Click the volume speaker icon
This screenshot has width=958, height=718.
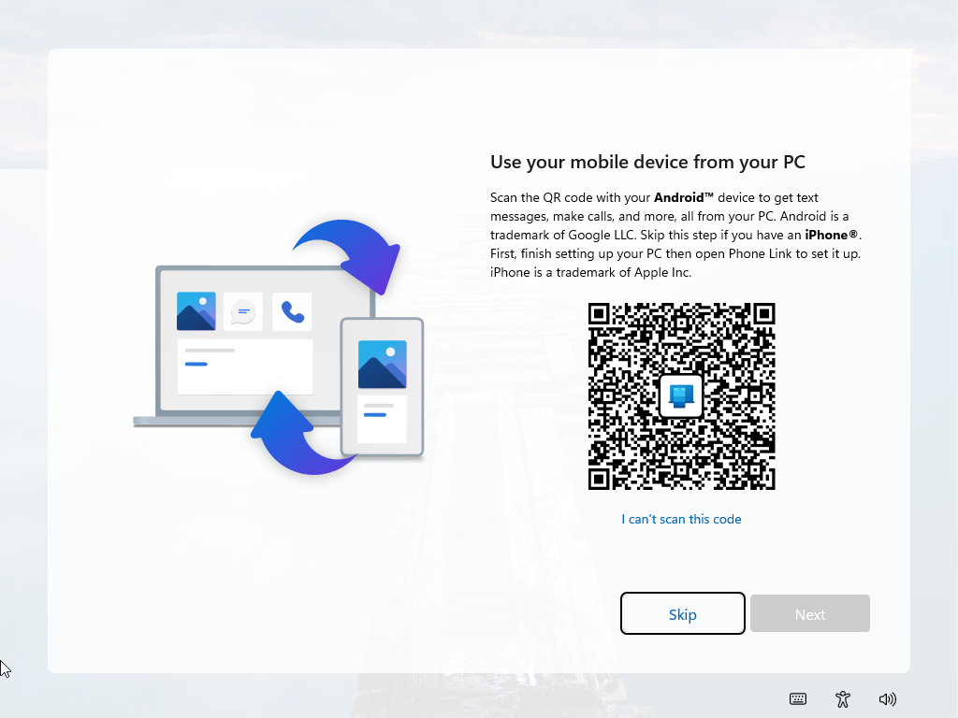tap(888, 699)
